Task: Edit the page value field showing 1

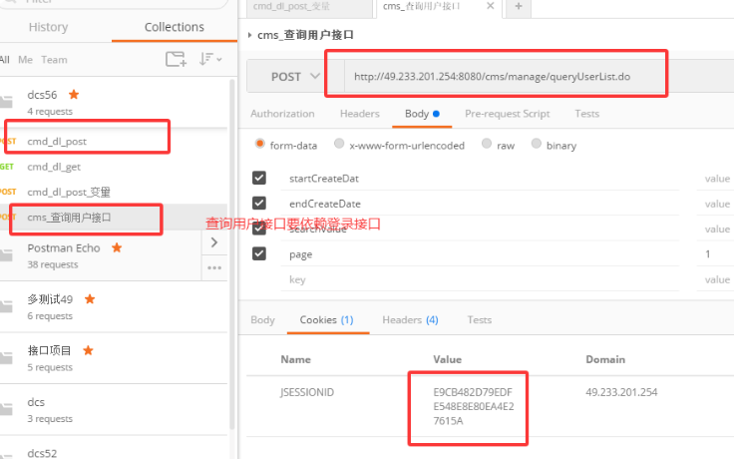Action: pos(715,254)
